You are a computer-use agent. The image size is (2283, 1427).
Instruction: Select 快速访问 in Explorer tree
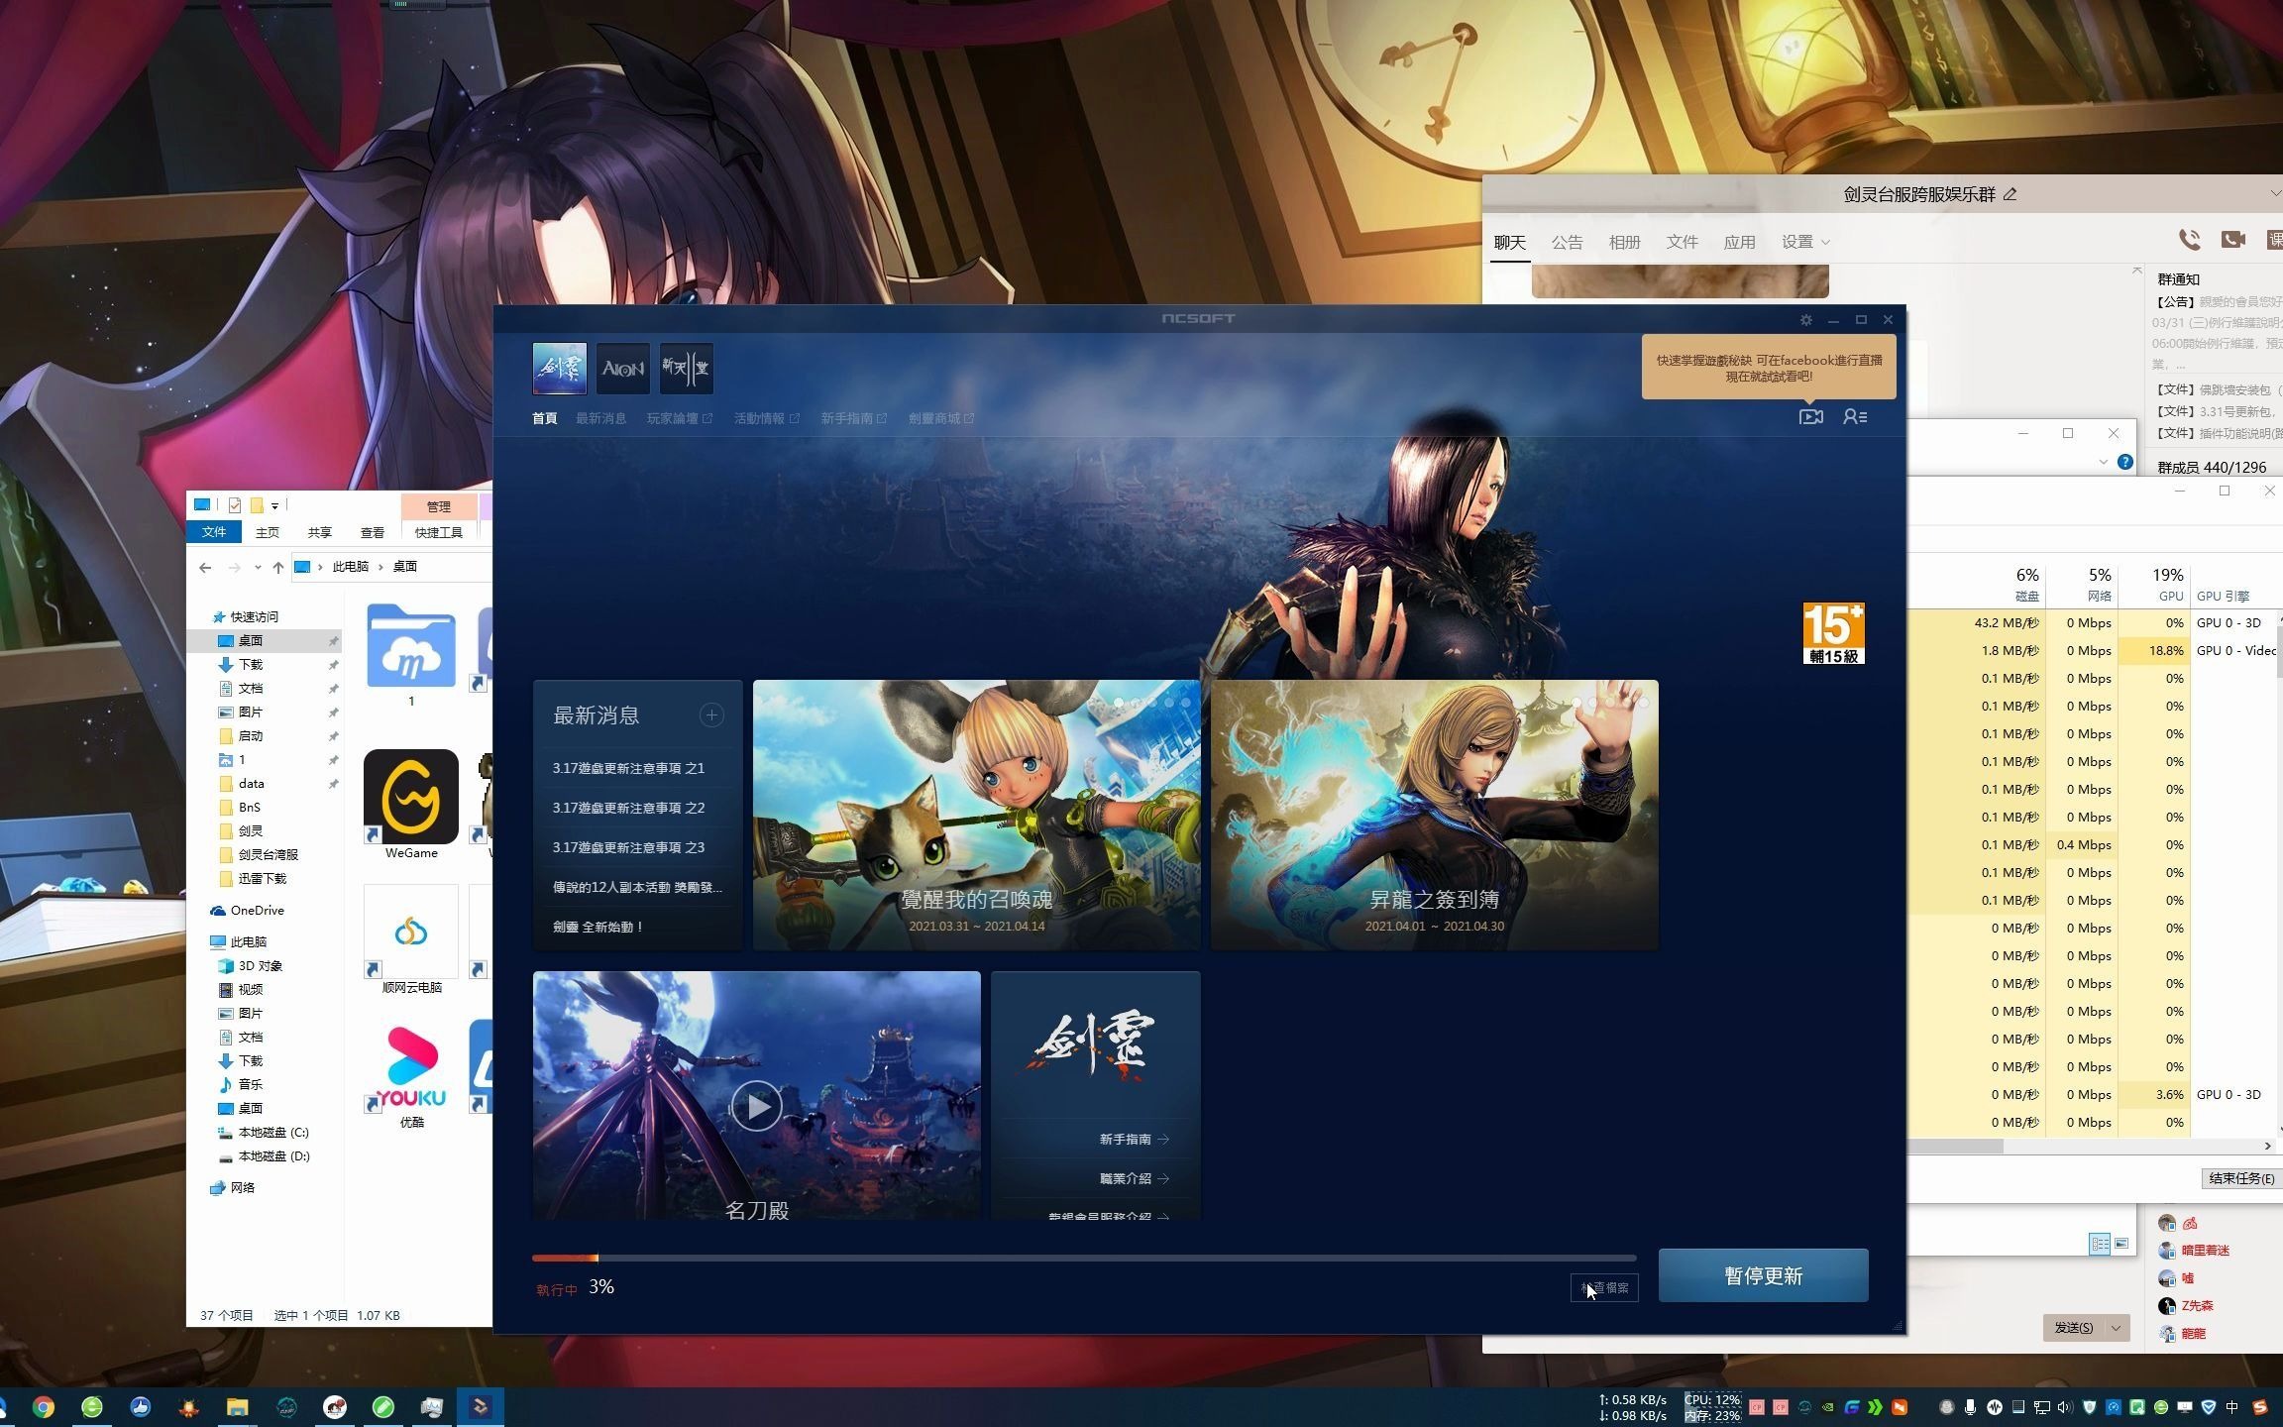(x=255, y=616)
